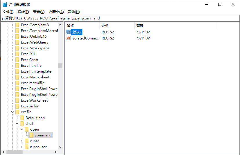Click the Excelxmlss folder icon
The width and height of the screenshot is (240, 155).
tap(17, 106)
